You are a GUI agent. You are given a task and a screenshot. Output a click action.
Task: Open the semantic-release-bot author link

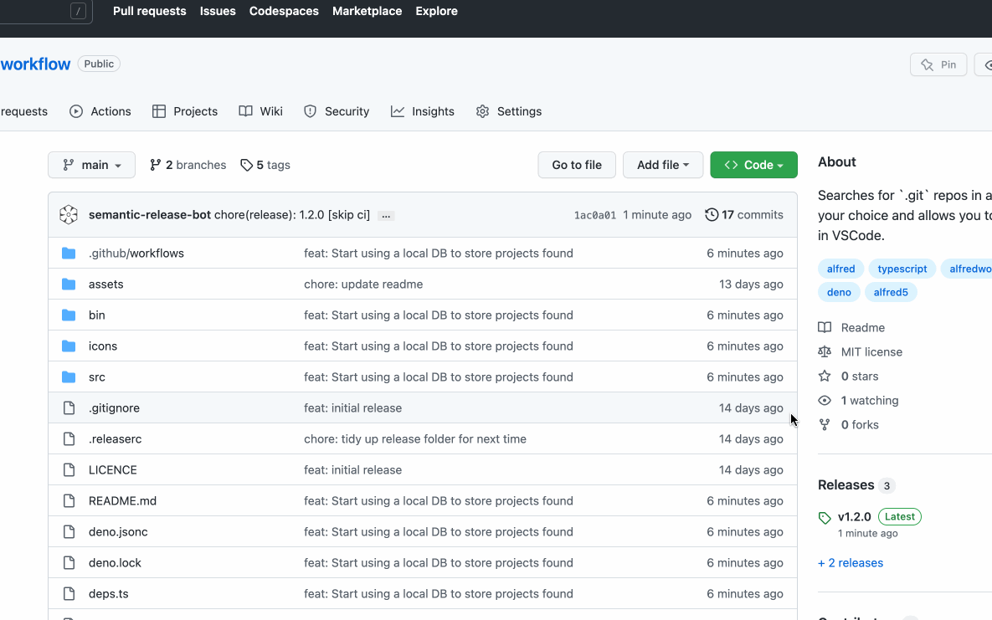tap(150, 214)
